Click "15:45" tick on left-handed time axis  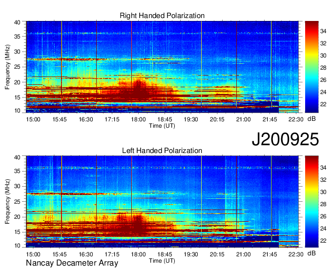click(60, 254)
